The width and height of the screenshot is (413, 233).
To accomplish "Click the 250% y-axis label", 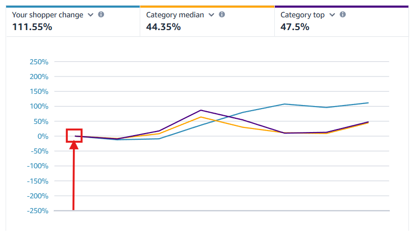I will 39,62.
